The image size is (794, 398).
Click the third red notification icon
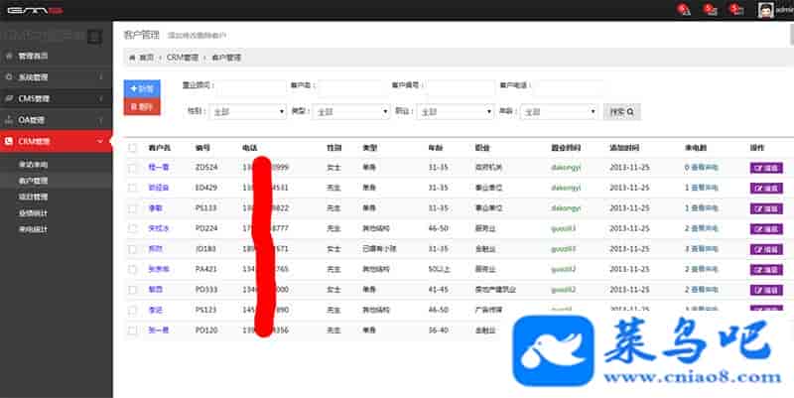(x=735, y=10)
